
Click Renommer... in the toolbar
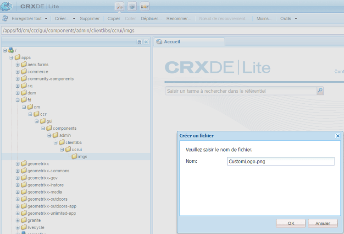[x=179, y=19]
